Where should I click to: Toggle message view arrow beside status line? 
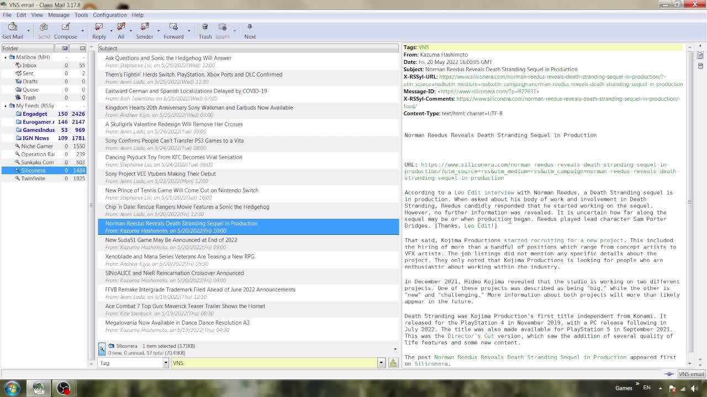(x=395, y=349)
